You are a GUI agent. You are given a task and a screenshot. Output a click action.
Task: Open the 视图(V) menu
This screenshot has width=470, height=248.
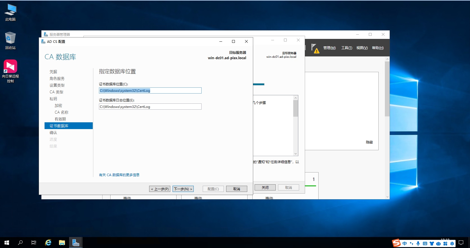(362, 48)
